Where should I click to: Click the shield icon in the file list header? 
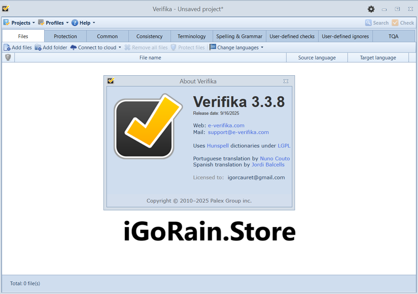click(7, 57)
